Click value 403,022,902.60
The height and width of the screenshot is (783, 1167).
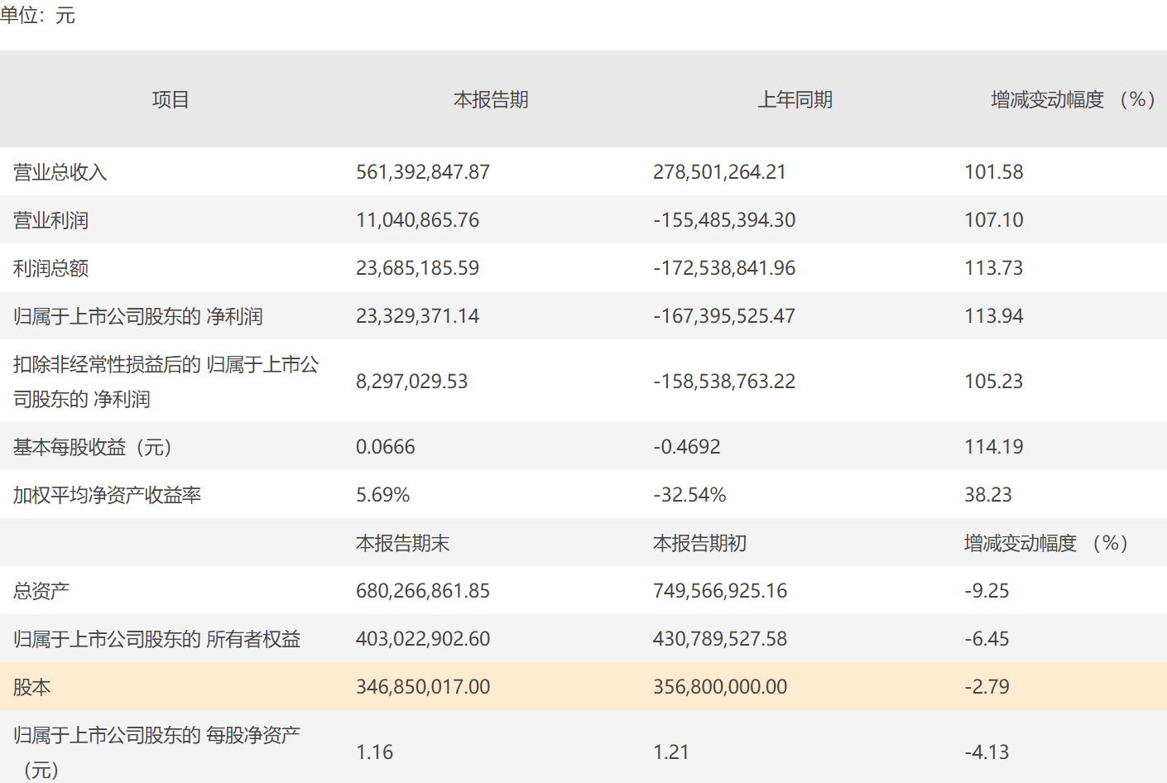[x=423, y=639]
